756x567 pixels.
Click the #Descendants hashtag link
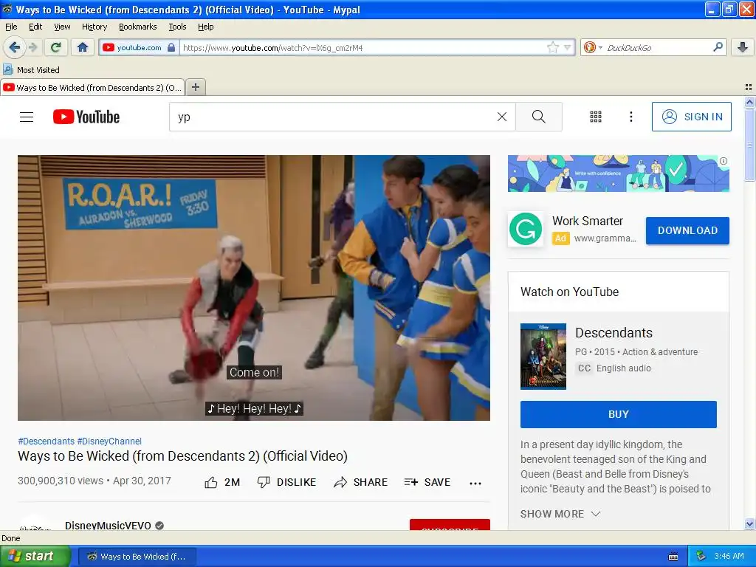47,441
